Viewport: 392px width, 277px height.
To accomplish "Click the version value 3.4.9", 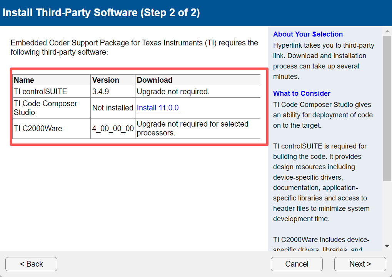I will coord(100,92).
